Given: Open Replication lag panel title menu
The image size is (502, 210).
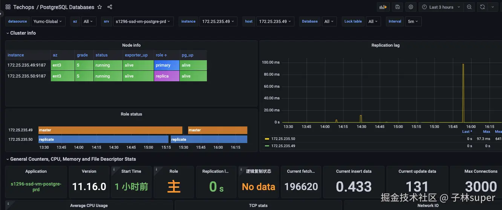Looking at the screenshot, I should pos(385,45).
